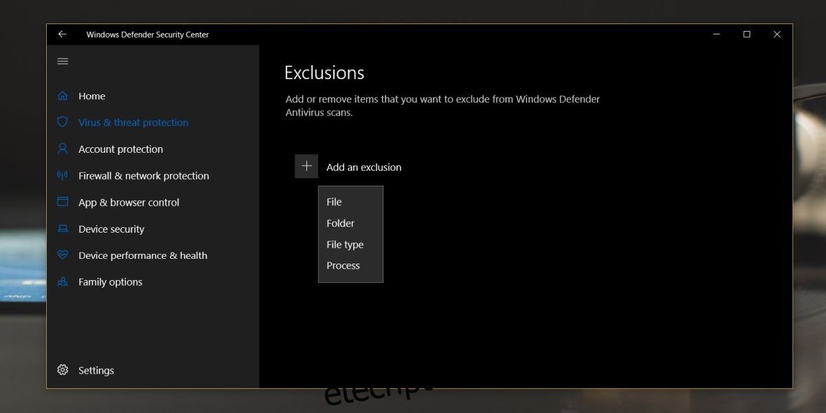Close the Windows Defender Security Center
The image size is (826, 413).
pos(777,34)
